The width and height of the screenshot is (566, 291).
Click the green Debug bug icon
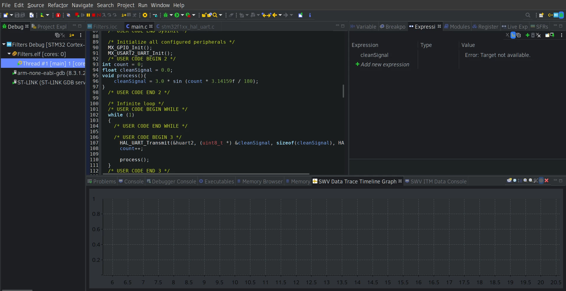point(166,15)
